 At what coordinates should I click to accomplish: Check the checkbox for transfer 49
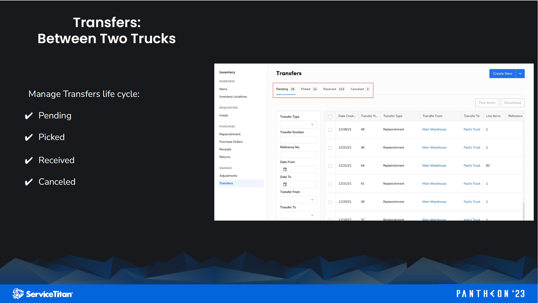(330, 129)
